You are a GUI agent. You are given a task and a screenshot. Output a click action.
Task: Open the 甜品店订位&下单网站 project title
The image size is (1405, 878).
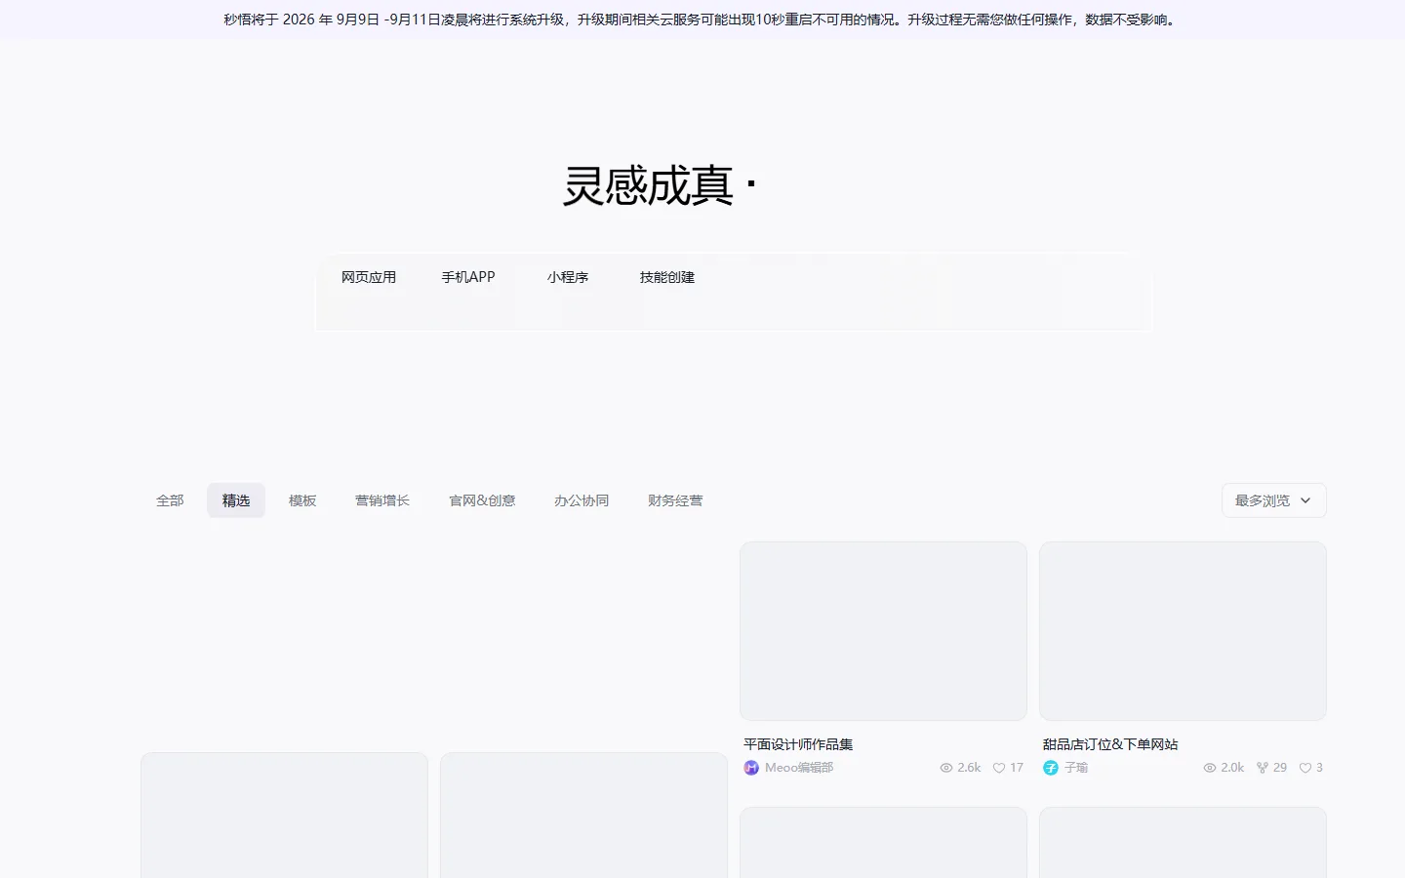click(x=1110, y=744)
